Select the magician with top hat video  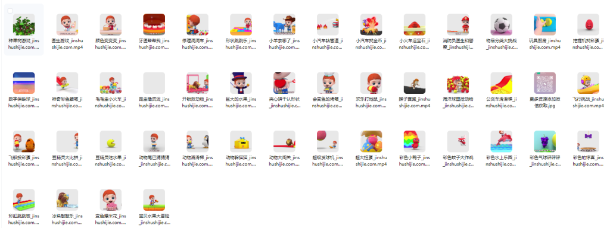pos(241,83)
